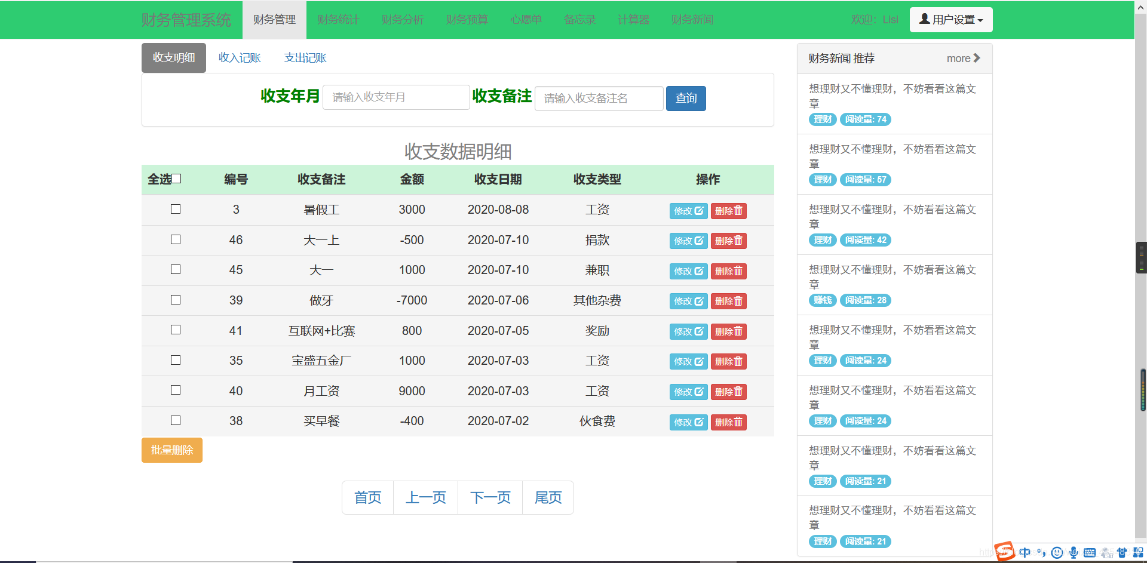
Task: Click the 查询 search button
Action: click(x=685, y=98)
